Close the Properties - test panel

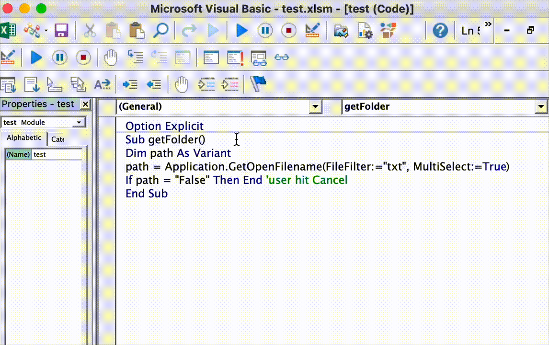[x=85, y=104]
